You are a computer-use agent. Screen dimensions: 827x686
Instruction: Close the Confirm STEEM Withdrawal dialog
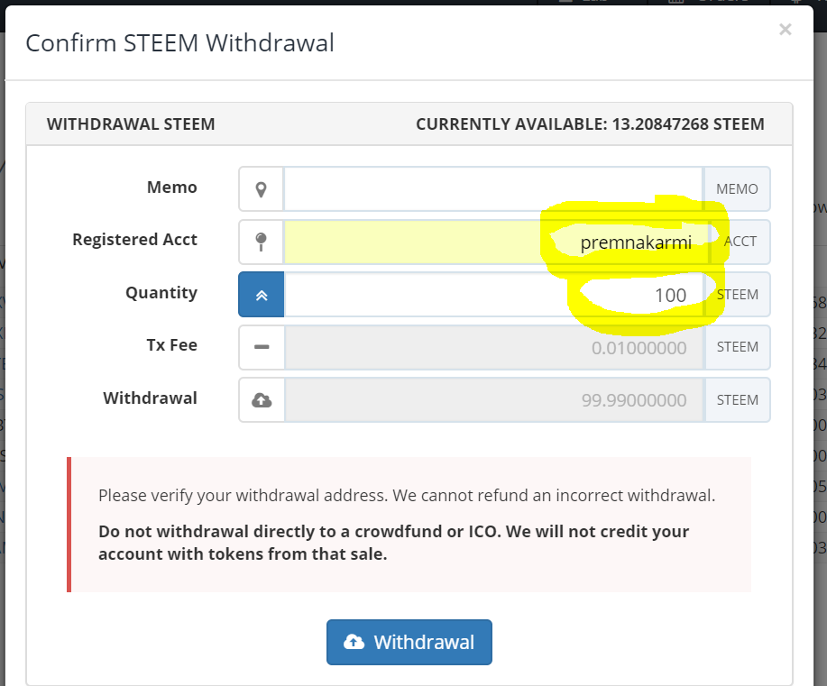pos(785,30)
